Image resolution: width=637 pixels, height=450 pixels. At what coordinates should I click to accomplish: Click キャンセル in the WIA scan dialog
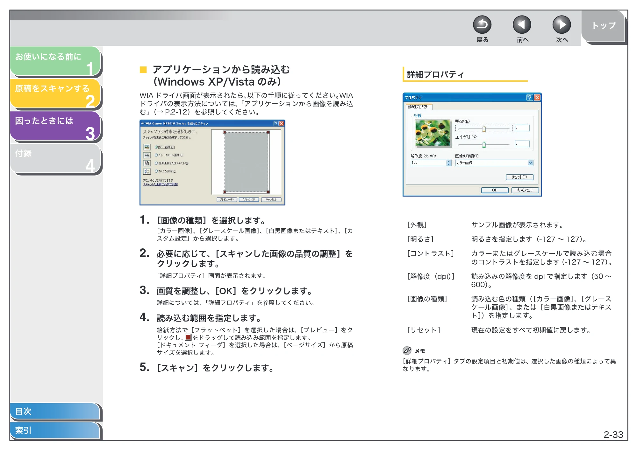pos(271,200)
